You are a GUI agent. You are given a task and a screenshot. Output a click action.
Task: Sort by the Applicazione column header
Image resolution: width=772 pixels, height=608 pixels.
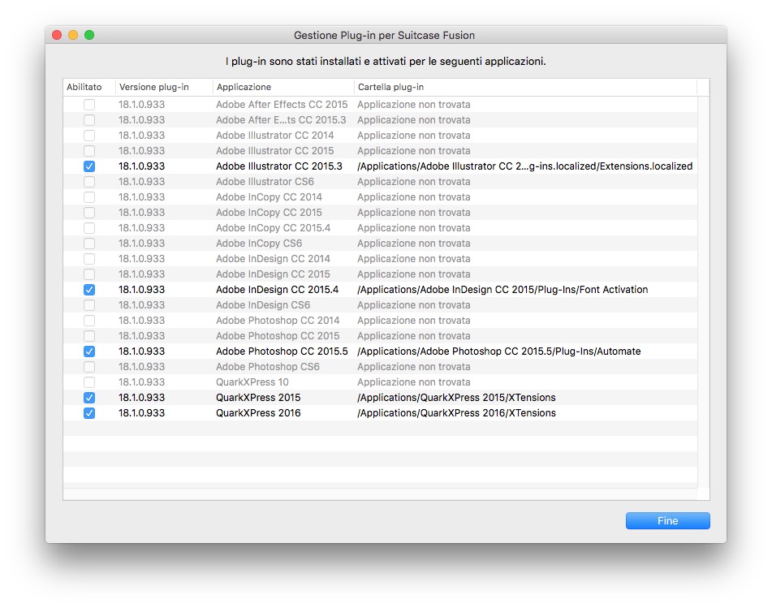283,87
